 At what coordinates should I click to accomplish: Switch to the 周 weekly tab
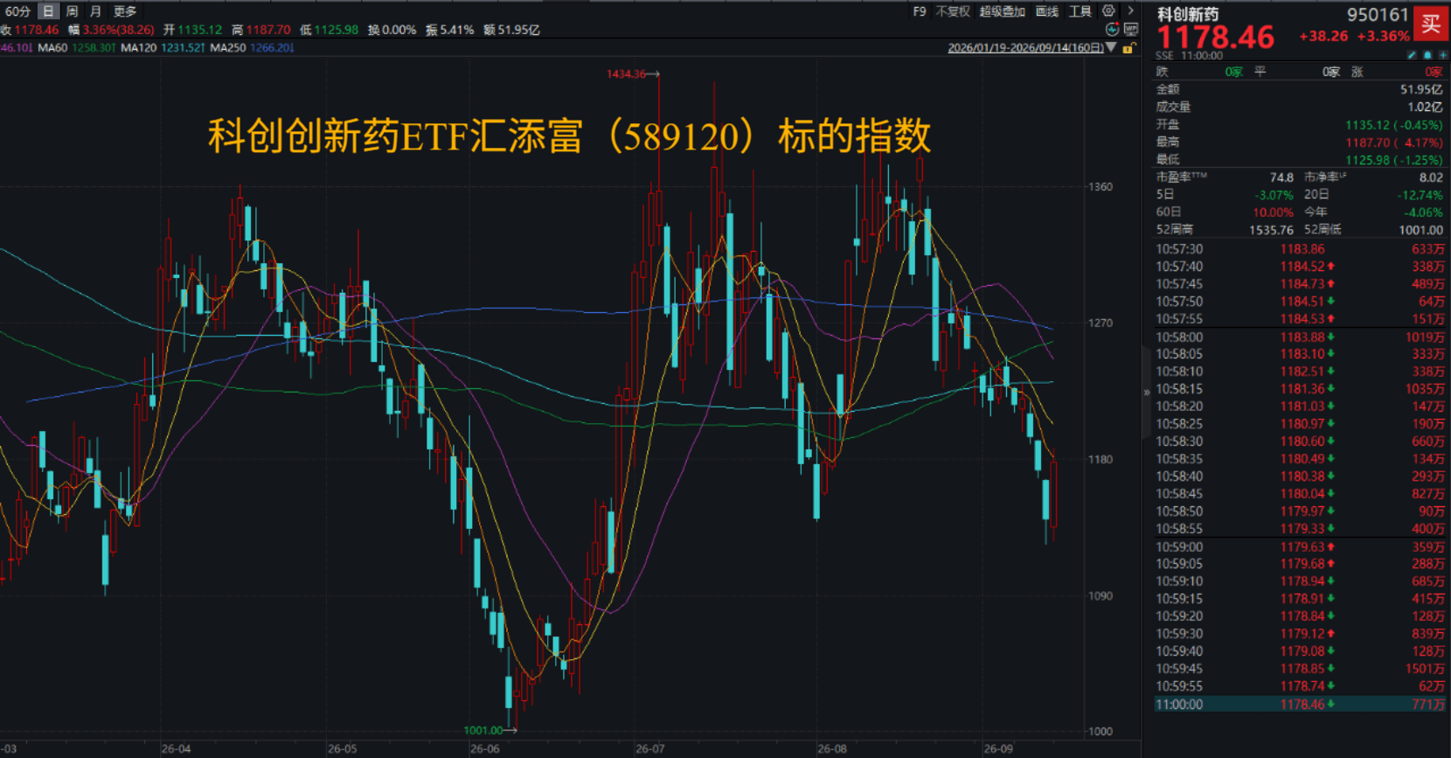coord(72,11)
